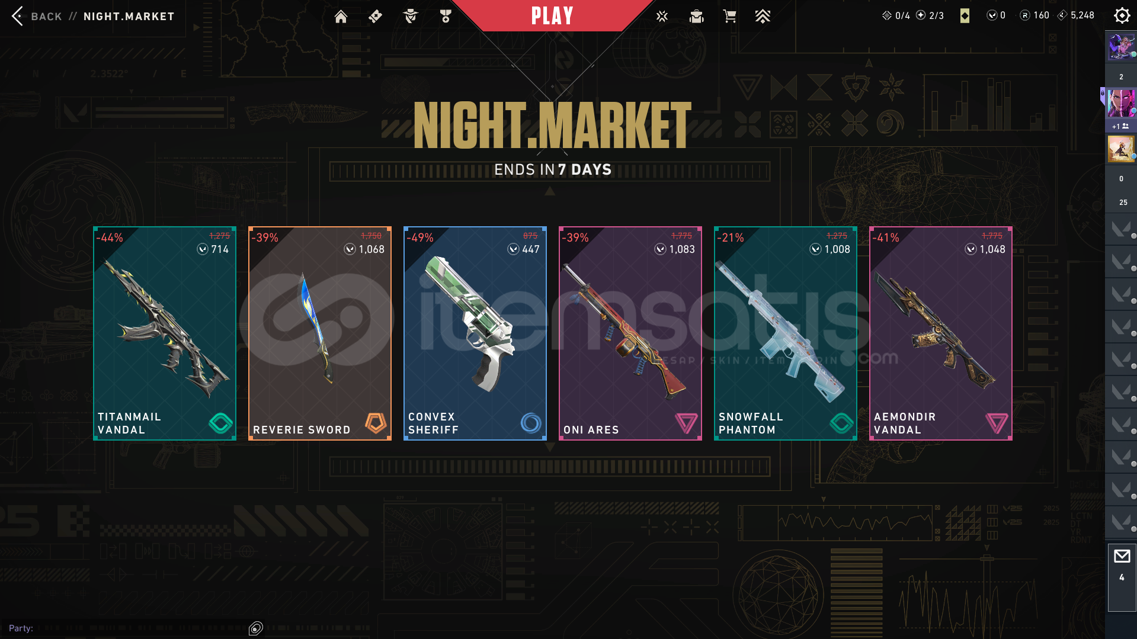Open the Store shopping cart icon

(730, 16)
